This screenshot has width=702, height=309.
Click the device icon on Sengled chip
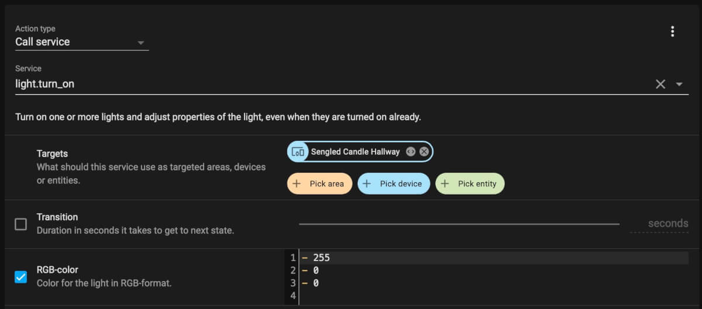point(298,152)
